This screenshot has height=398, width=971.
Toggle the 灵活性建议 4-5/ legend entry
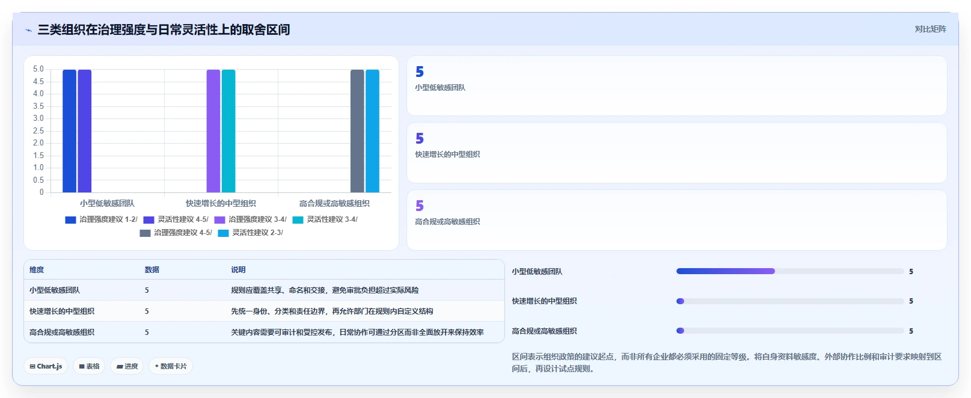pyautogui.click(x=176, y=219)
